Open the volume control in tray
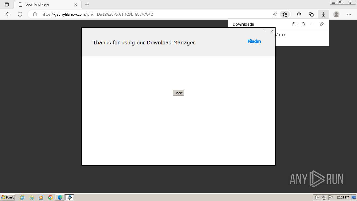This screenshot has height=201, width=357. pyautogui.click(x=317, y=197)
